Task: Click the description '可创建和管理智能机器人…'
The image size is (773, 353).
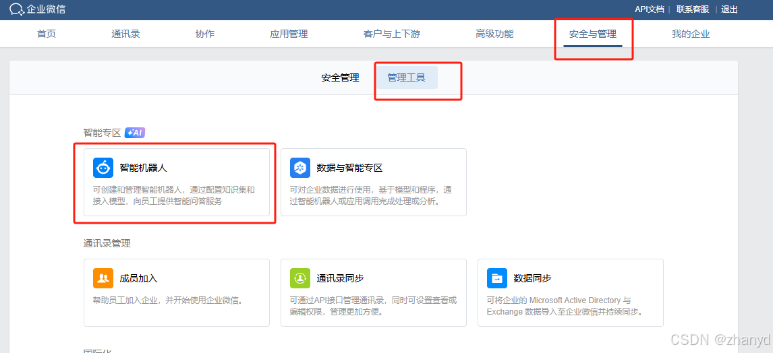Action: coord(174,195)
